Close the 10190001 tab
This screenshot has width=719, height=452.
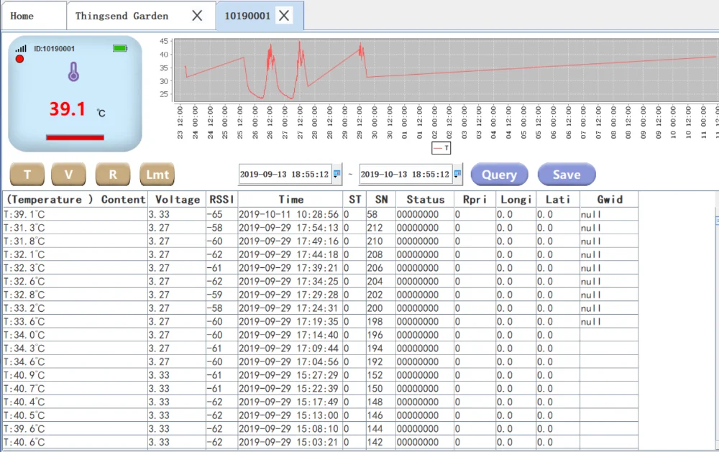284,16
